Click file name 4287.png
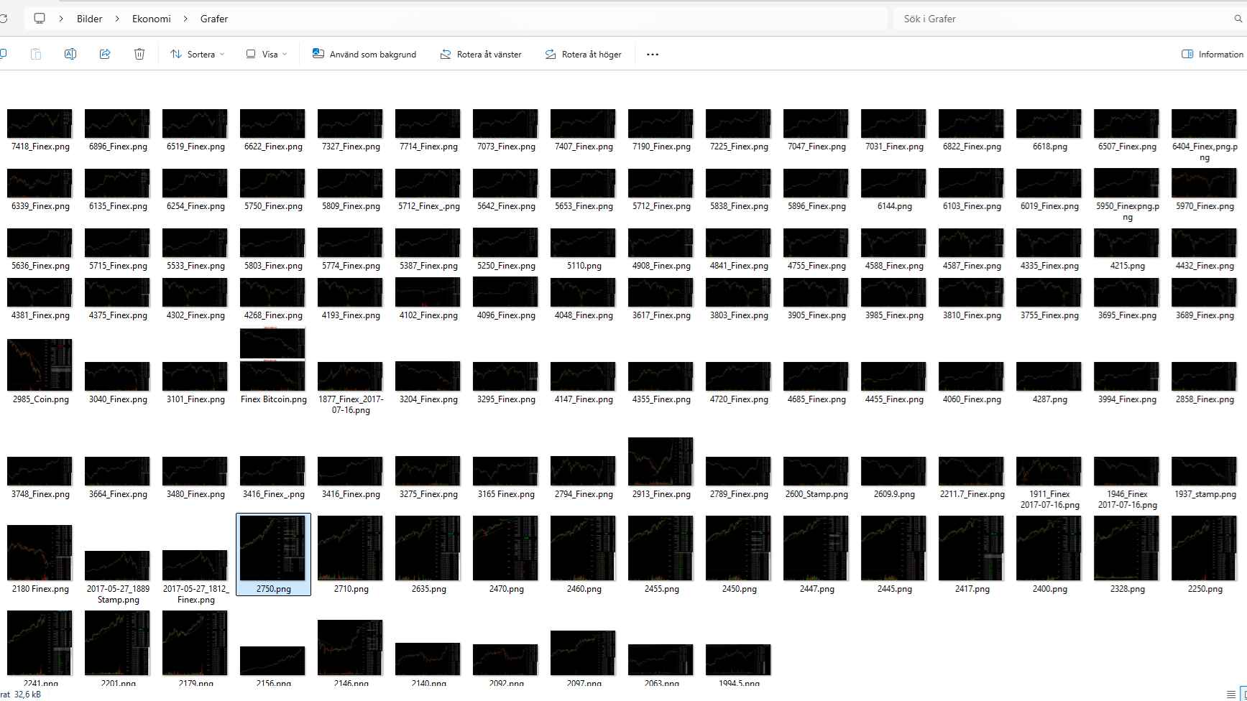The image size is (1247, 701). [1049, 399]
